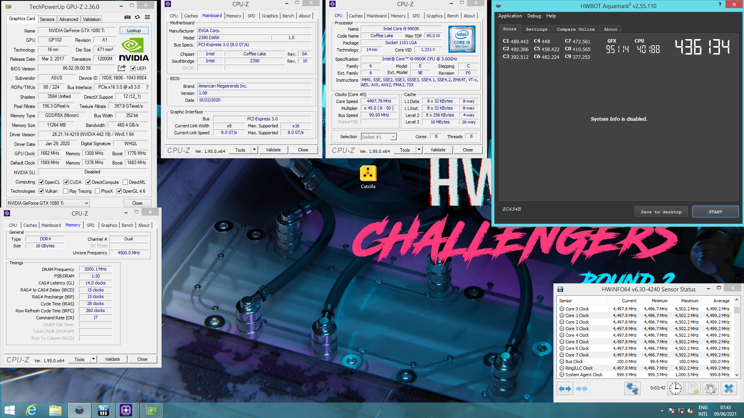Open Aquamark Debug menu
This screenshot has height=418, width=744.
pyautogui.click(x=534, y=16)
